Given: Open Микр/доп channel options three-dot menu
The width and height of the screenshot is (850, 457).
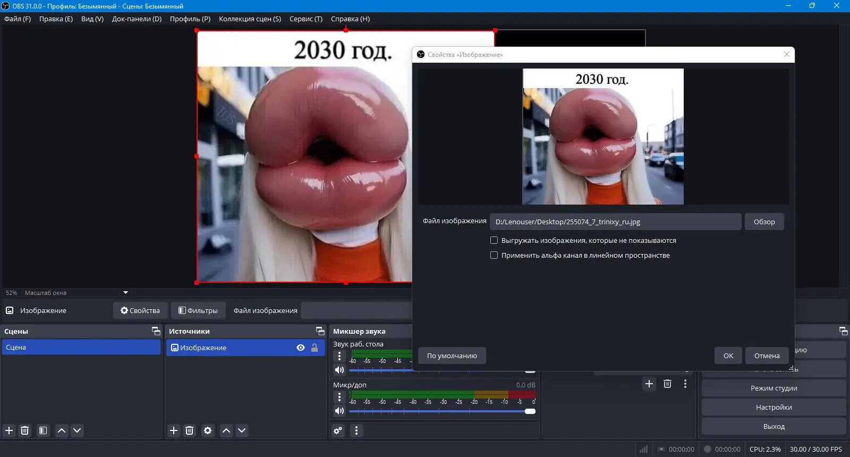Looking at the screenshot, I should click(339, 397).
